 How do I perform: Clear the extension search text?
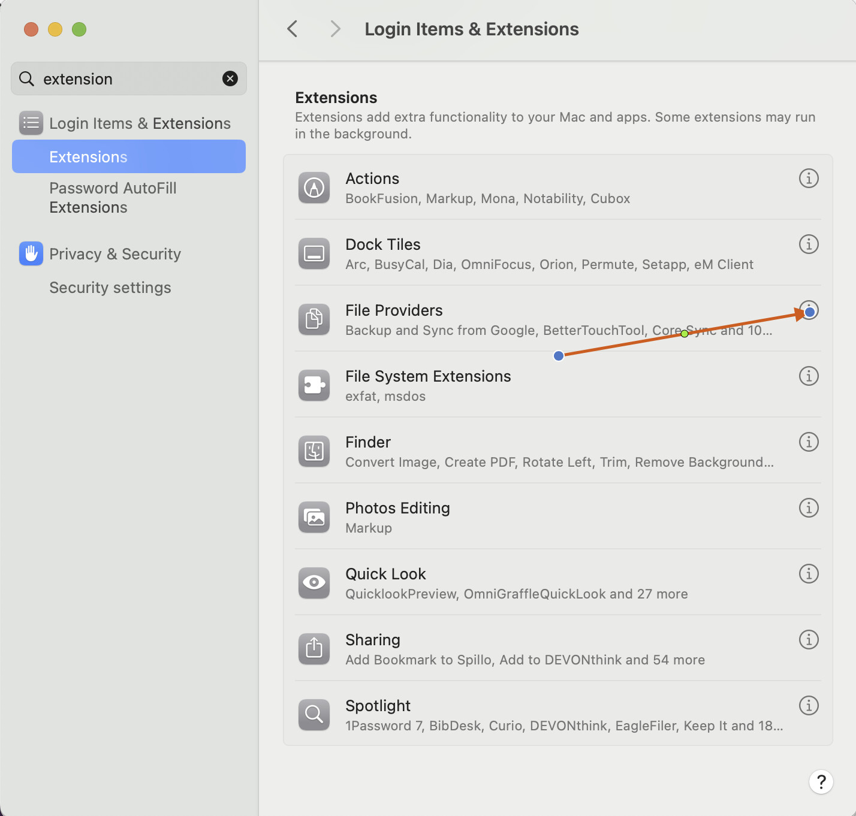[x=230, y=78]
